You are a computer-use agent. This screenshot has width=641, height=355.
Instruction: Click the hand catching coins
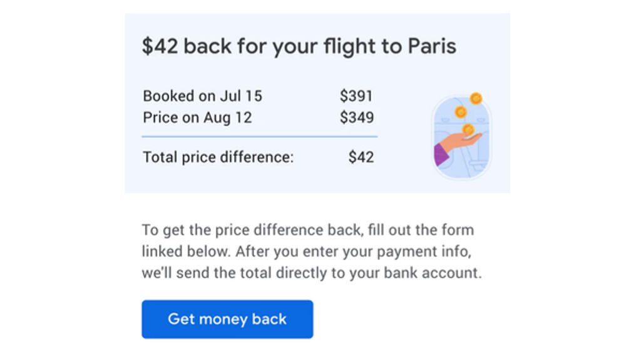[460, 146]
